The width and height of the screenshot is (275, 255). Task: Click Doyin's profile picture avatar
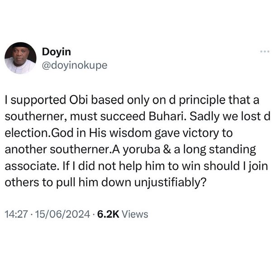(20, 58)
